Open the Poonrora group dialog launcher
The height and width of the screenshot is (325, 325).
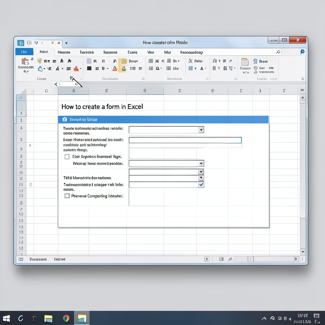[x=207, y=79]
